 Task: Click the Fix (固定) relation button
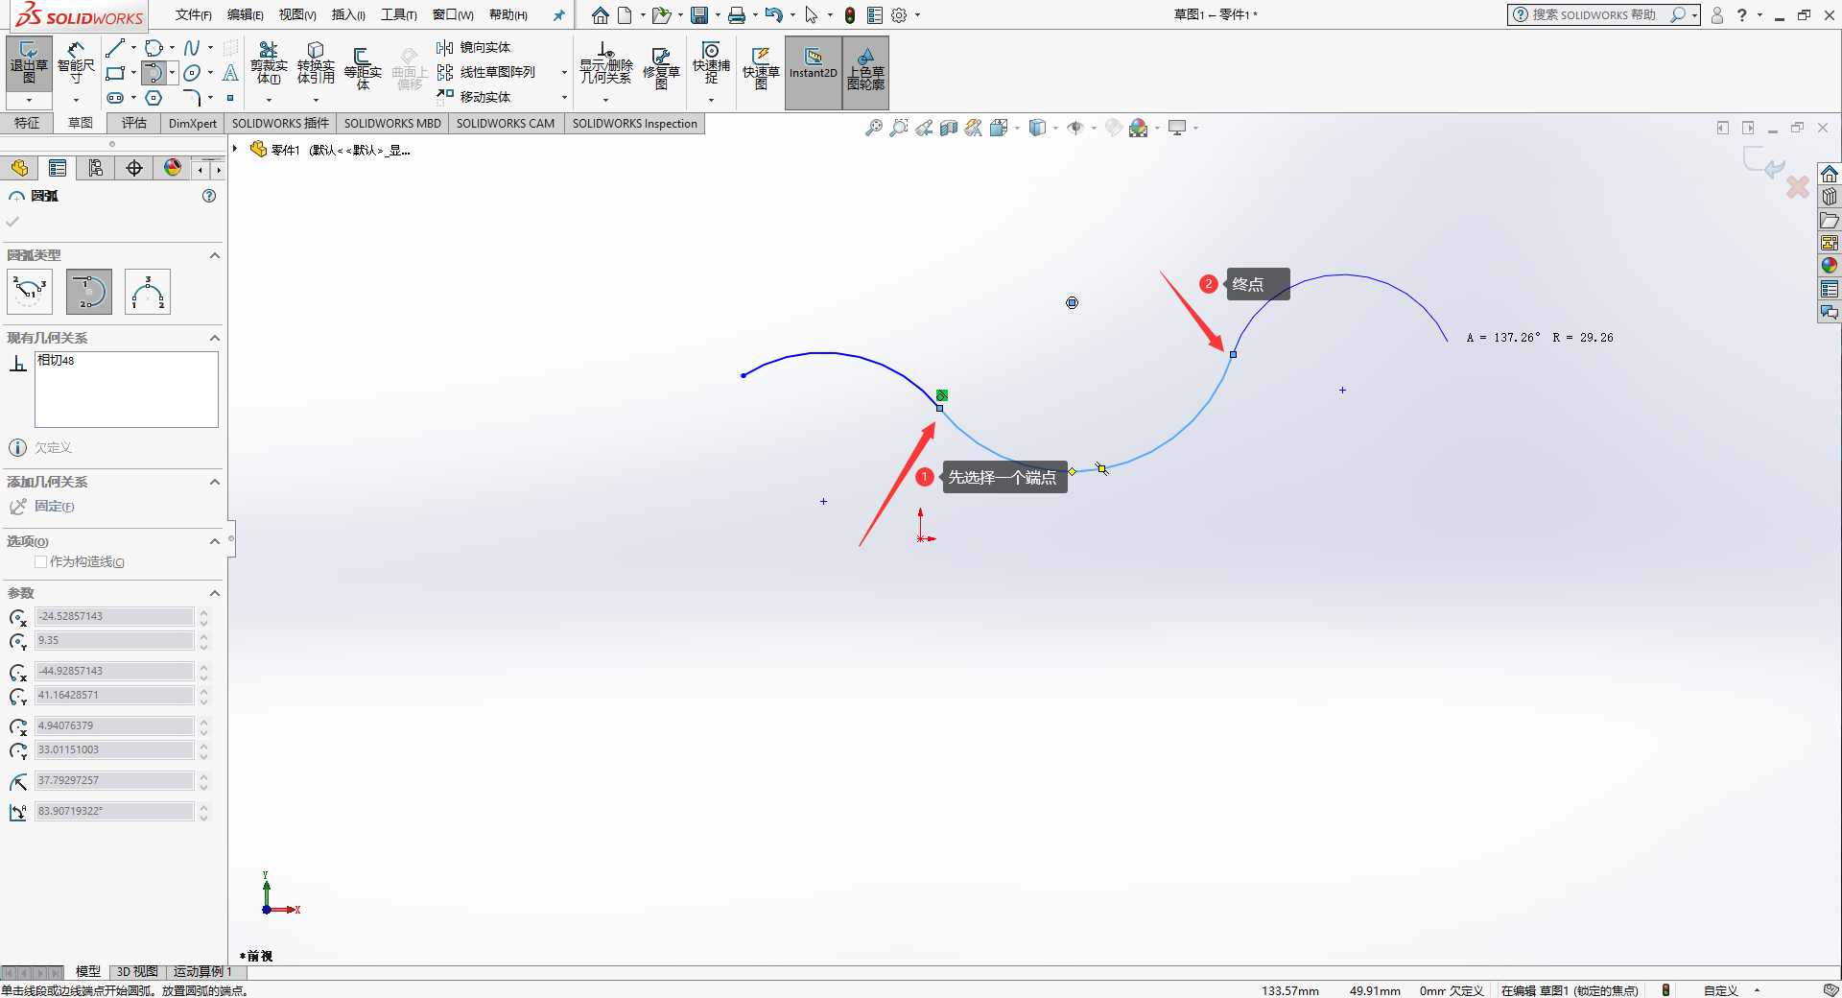[x=43, y=506]
